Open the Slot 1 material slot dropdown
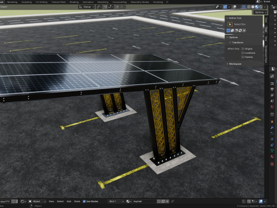The width and height of the screenshot is (277, 208). (116, 201)
